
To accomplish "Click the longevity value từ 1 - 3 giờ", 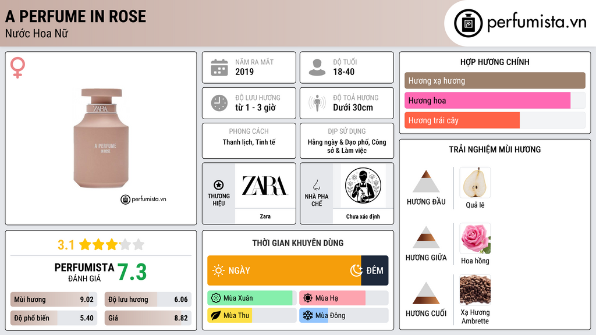I will pyautogui.click(x=256, y=108).
